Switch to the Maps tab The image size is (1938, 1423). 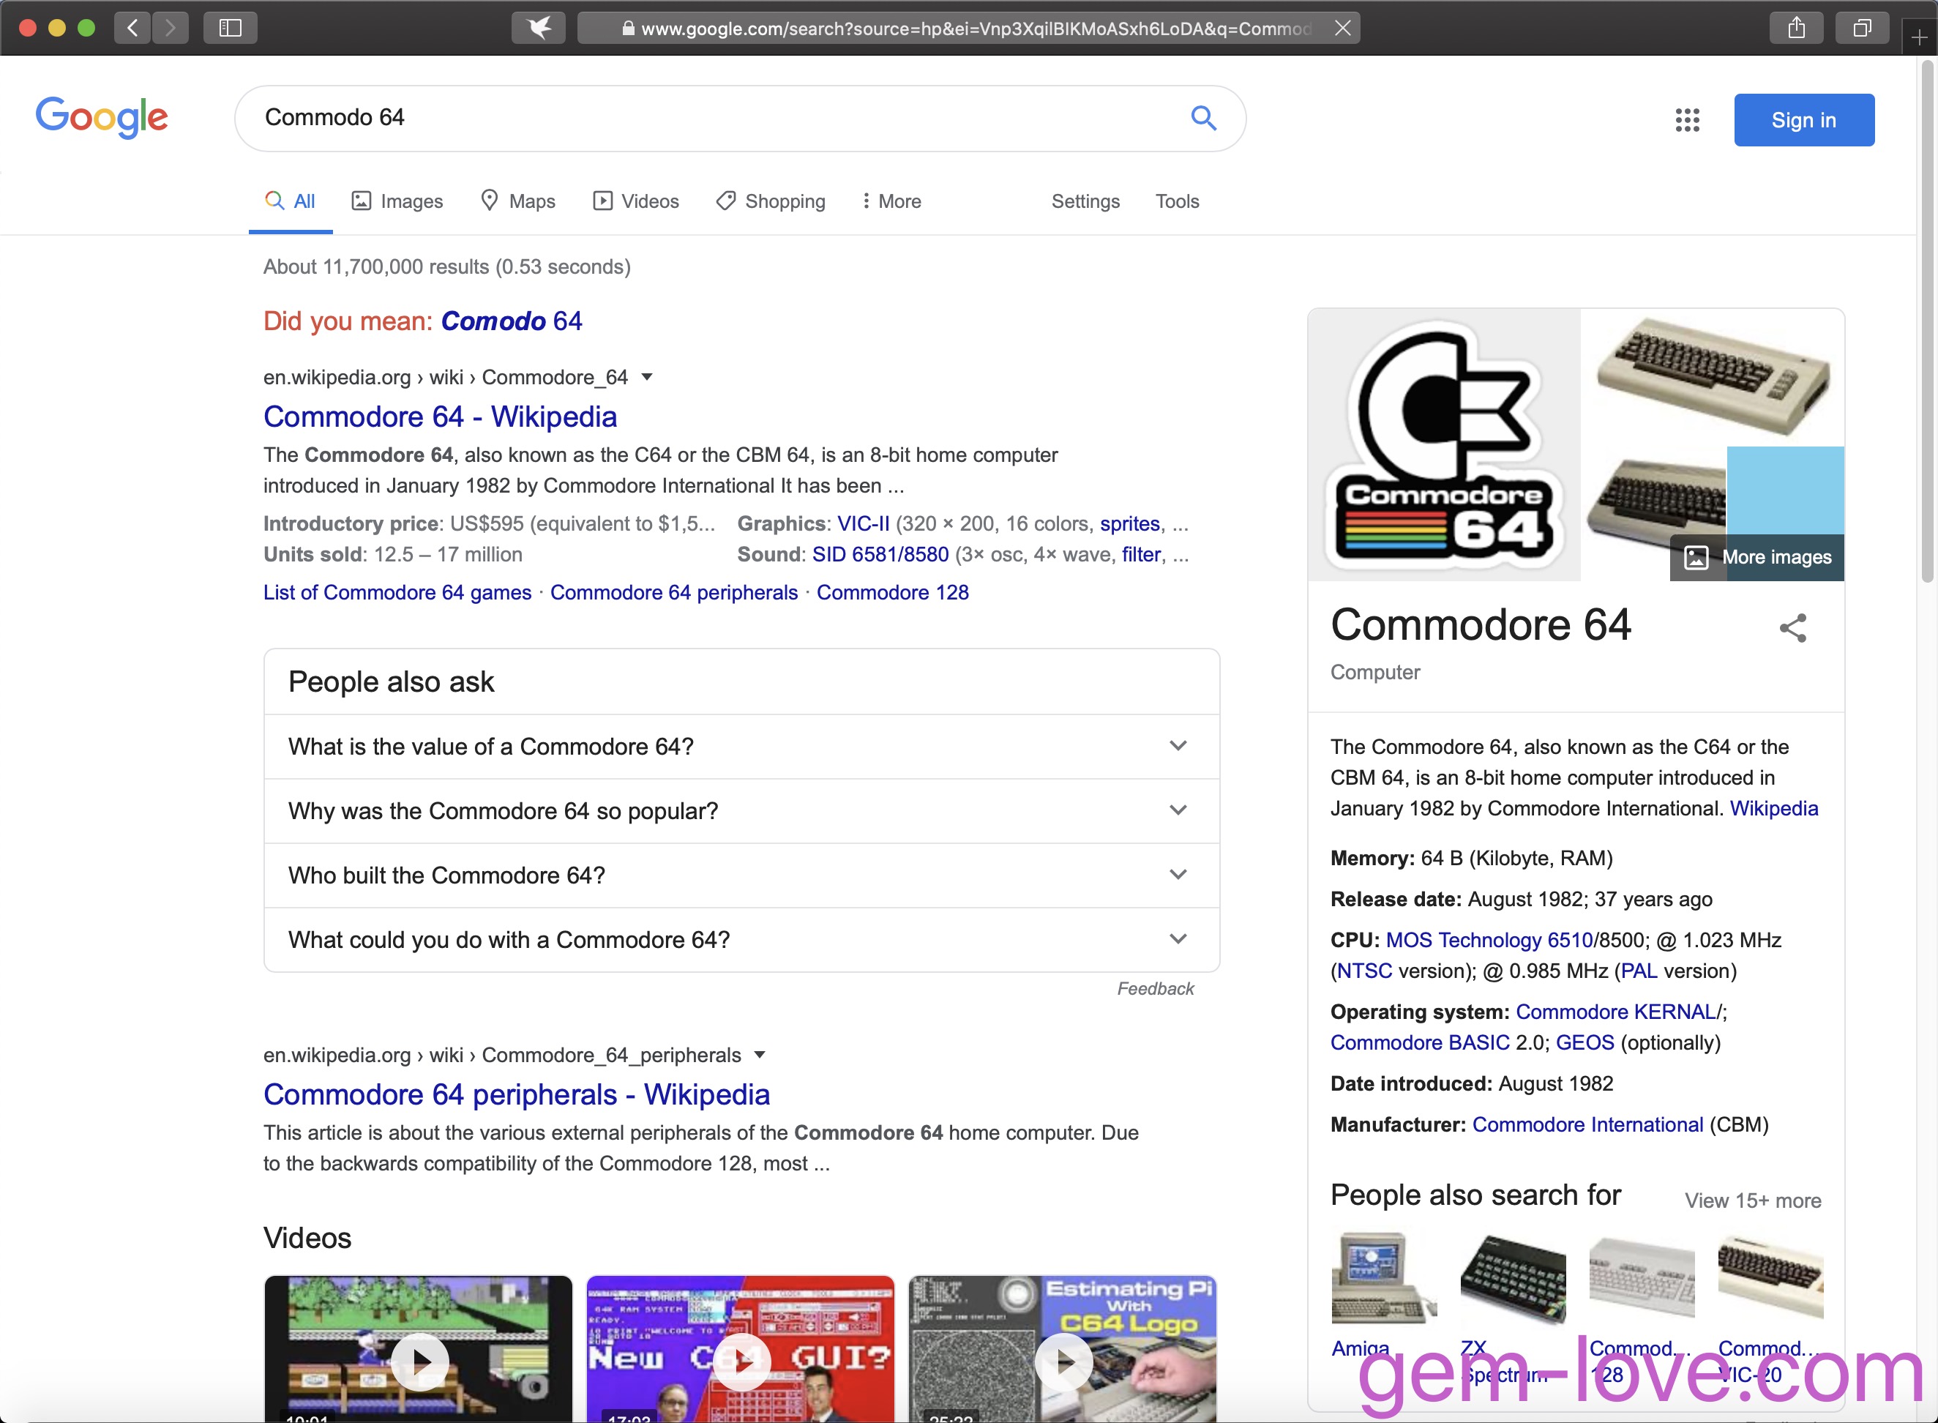coord(517,201)
